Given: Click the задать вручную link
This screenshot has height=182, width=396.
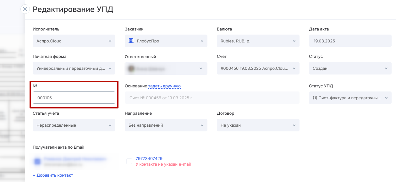Looking at the screenshot, I should (x=164, y=86).
